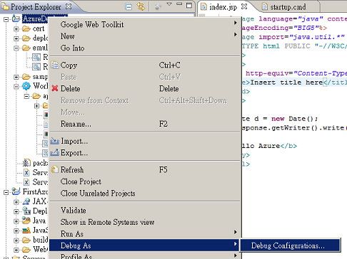Screen dimensions: 347x259
Task: Open the Profile As submenu
Action: click(145, 255)
